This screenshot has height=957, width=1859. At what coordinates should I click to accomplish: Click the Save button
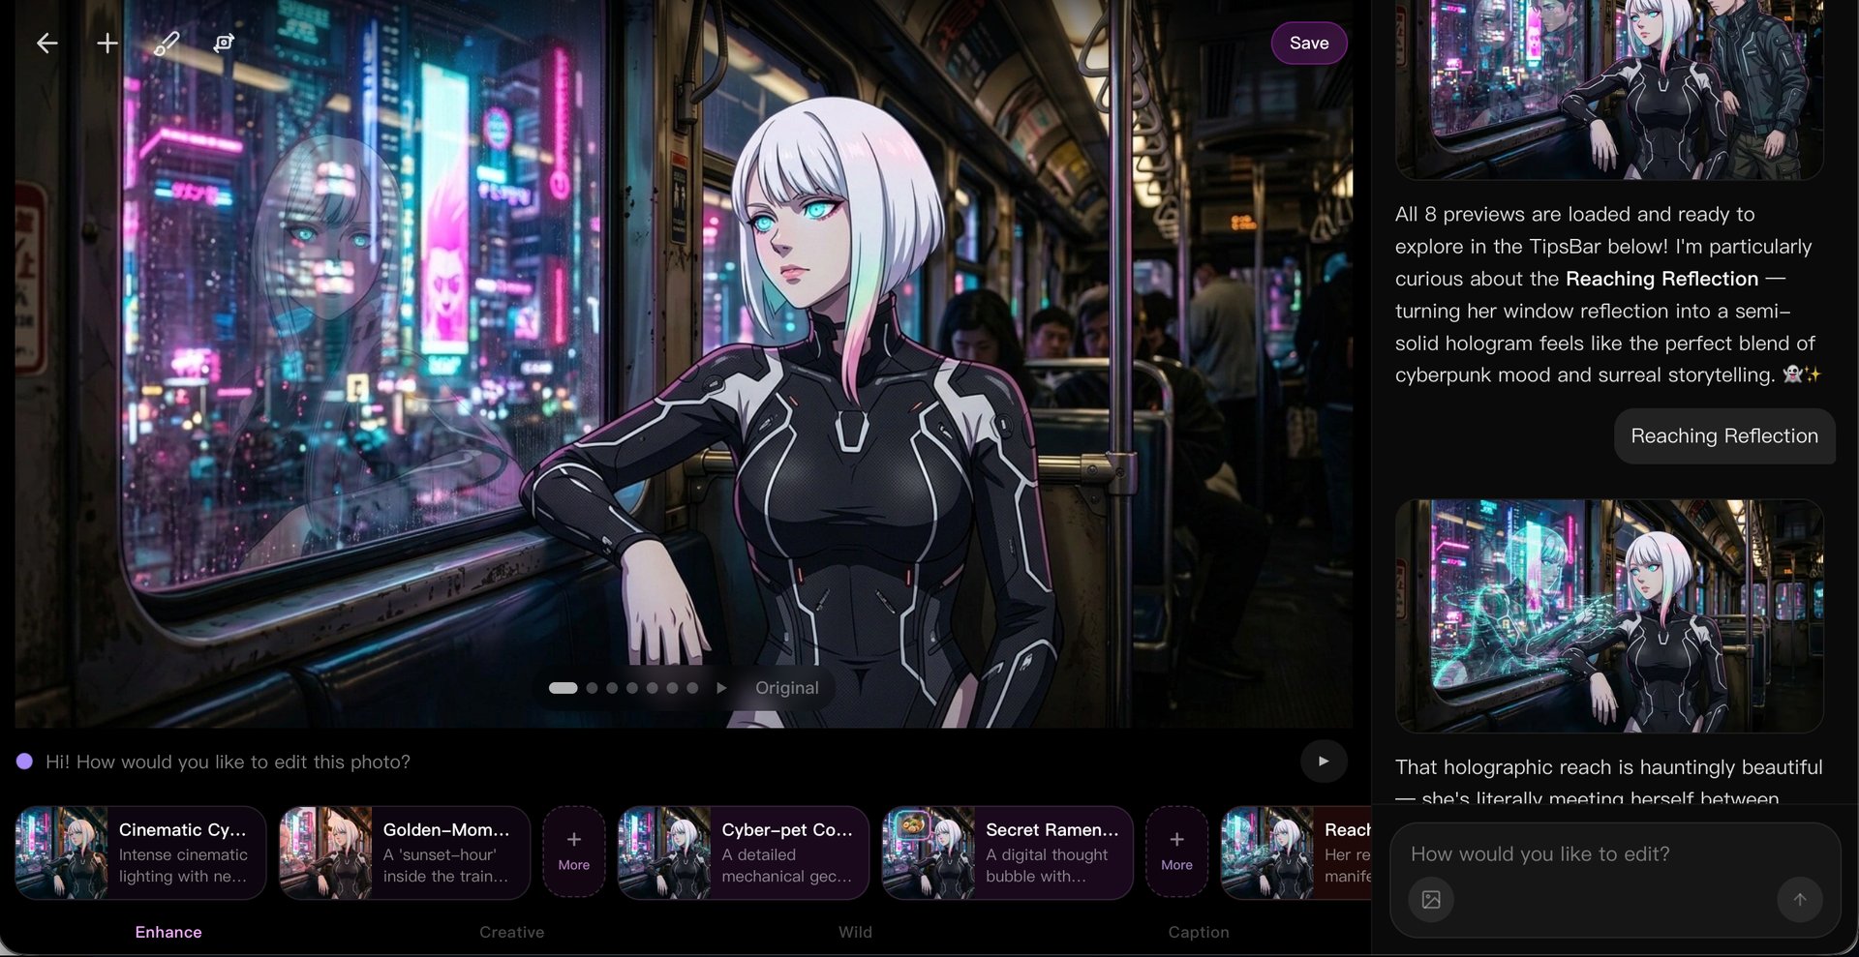(x=1308, y=44)
